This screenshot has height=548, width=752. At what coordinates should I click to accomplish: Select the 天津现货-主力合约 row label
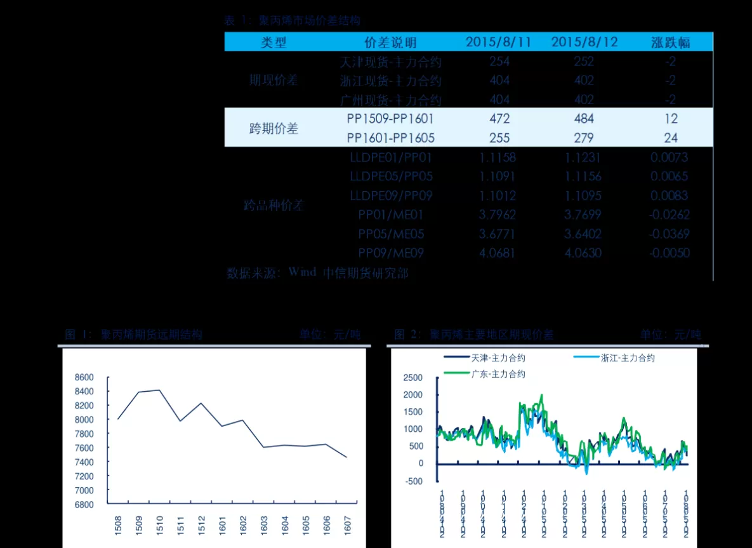point(390,62)
